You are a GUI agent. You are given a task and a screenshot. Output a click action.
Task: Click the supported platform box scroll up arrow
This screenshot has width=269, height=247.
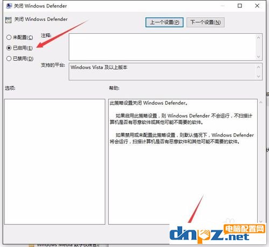[x=258, y=67]
